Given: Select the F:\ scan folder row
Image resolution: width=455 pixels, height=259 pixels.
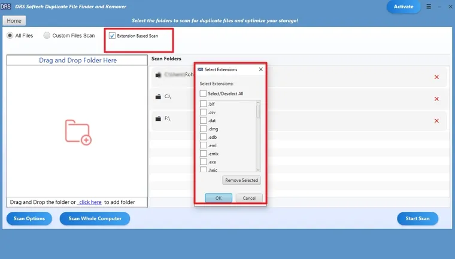Looking at the screenshot, I should coord(299,121).
